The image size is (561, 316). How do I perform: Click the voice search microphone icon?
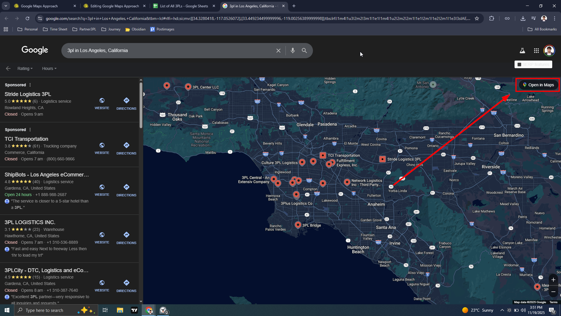[x=292, y=51]
